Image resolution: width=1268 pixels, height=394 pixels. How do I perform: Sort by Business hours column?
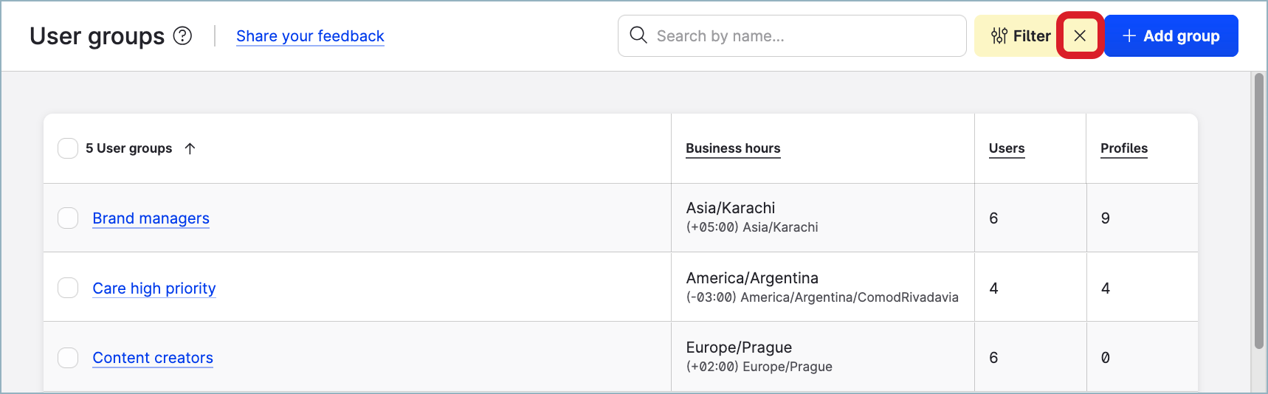(733, 148)
